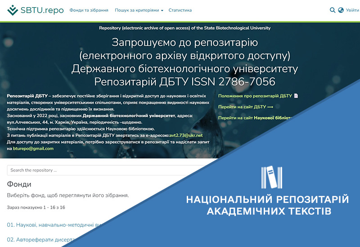Click the avt2.73@ukr.net email link

pyautogui.click(x=186, y=136)
